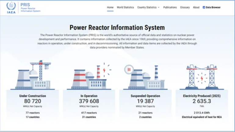This screenshot has height=132, width=235.
Task: Click the Power Reactor Information System main heading
Action: tap(117, 27)
